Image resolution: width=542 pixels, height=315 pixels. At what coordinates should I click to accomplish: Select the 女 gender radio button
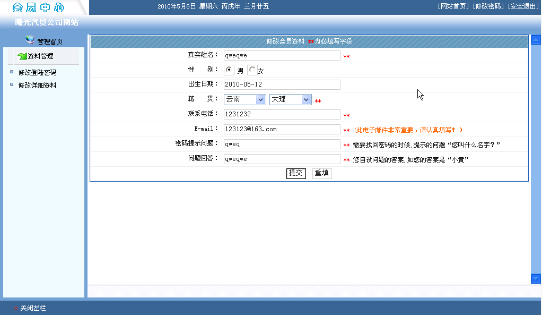(252, 70)
